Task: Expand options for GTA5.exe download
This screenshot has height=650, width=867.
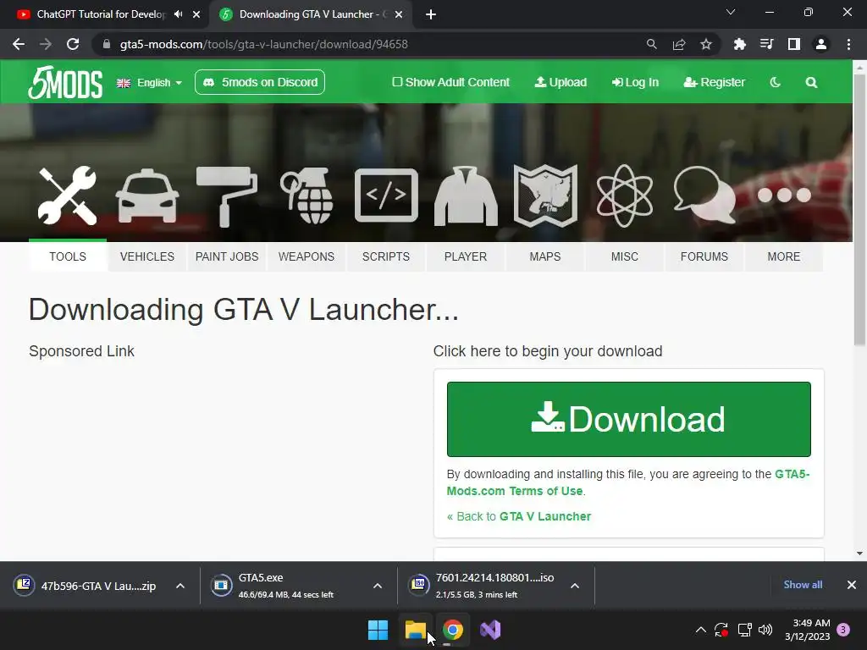Action: tap(378, 586)
